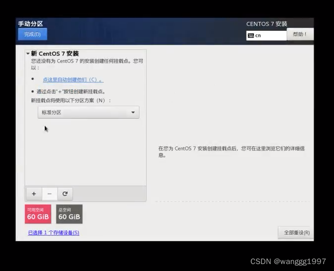Open the 帮助! help button
Screen dimensions: 334x271
tap(300, 34)
